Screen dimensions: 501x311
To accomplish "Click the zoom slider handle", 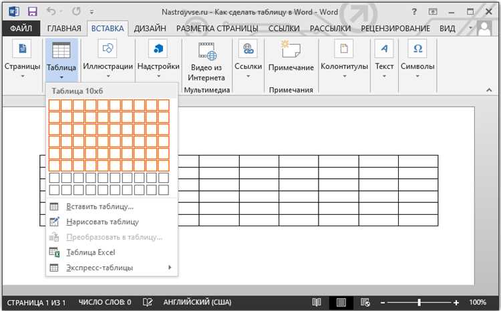I will coord(420,302).
